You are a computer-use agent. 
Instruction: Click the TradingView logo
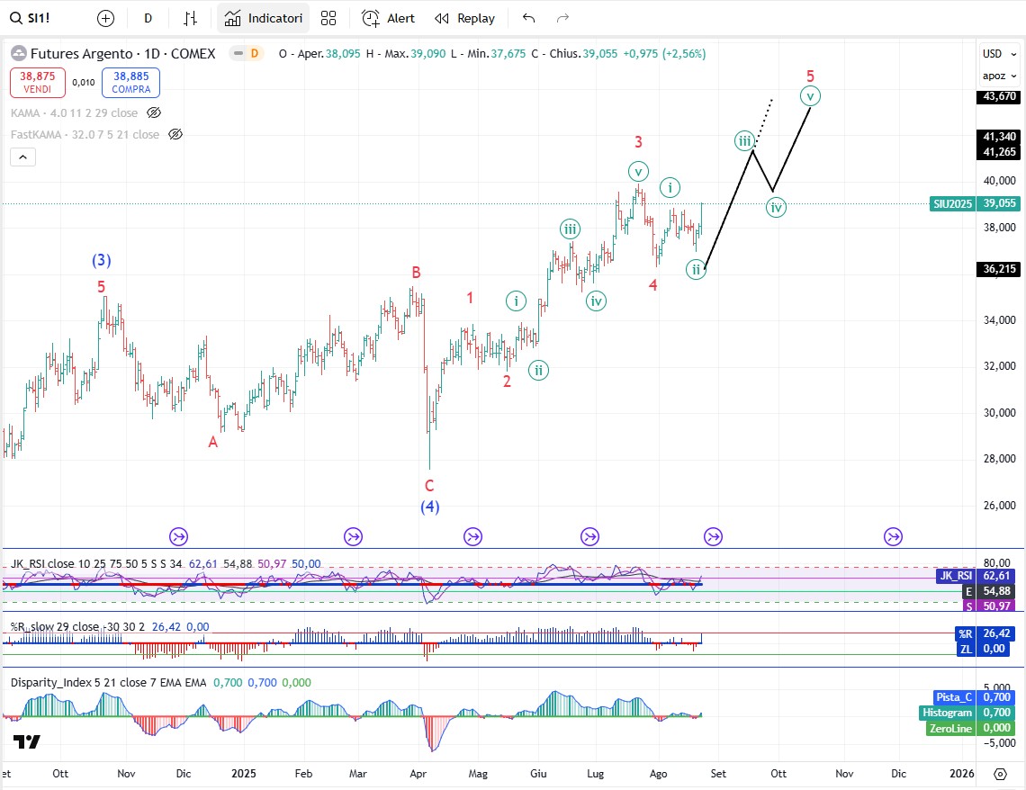pyautogui.click(x=25, y=742)
